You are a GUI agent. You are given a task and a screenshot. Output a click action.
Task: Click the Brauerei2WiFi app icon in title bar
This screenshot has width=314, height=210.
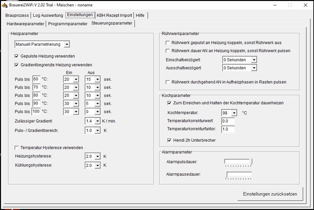(5, 5)
